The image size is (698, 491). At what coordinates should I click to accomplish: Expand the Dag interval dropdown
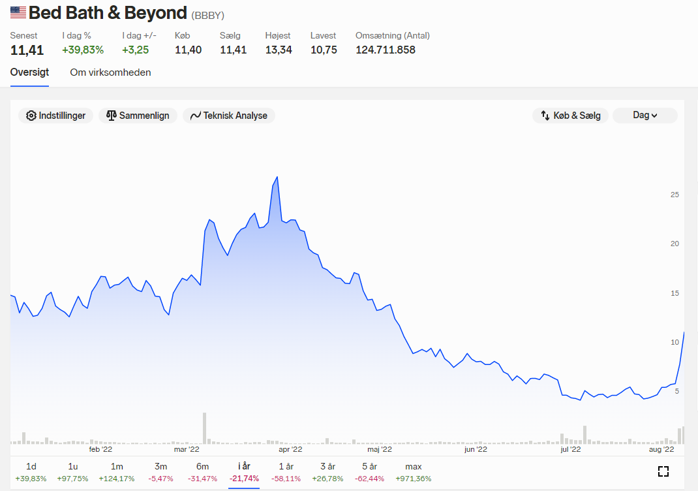tap(645, 116)
